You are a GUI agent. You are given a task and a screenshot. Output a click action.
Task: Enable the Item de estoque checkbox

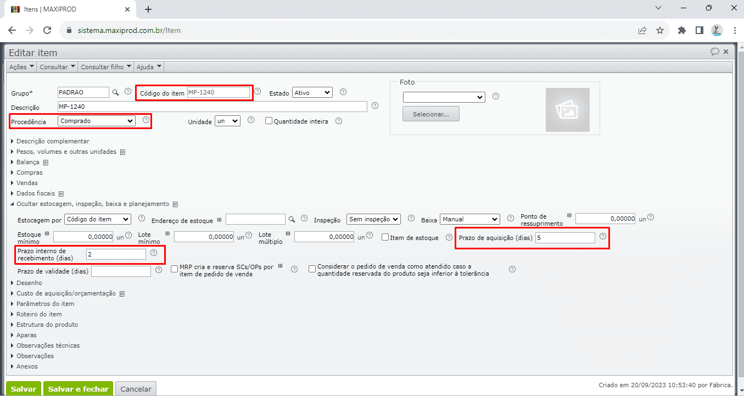coord(385,237)
